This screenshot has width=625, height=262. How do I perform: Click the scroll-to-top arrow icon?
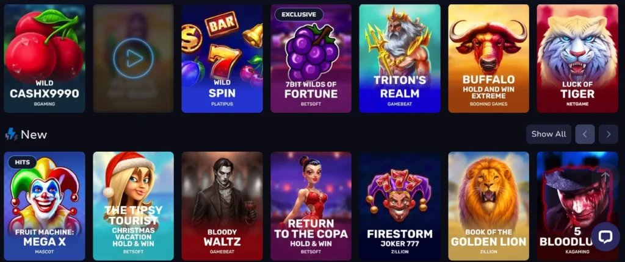point(605,176)
